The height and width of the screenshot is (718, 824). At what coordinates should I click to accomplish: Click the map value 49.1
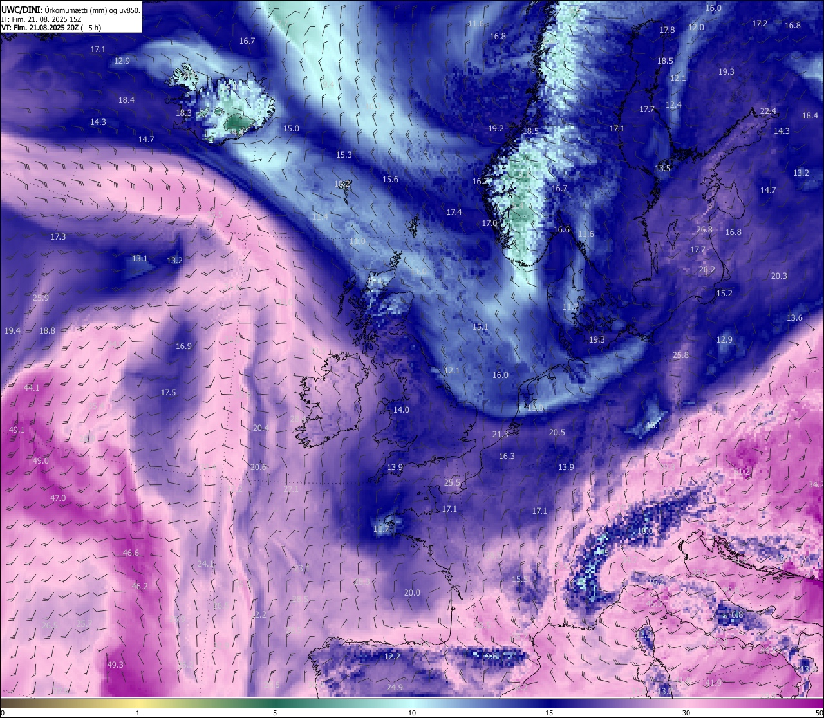[17, 430]
